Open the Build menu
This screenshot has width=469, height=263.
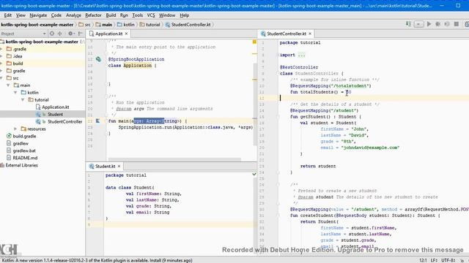111,15
